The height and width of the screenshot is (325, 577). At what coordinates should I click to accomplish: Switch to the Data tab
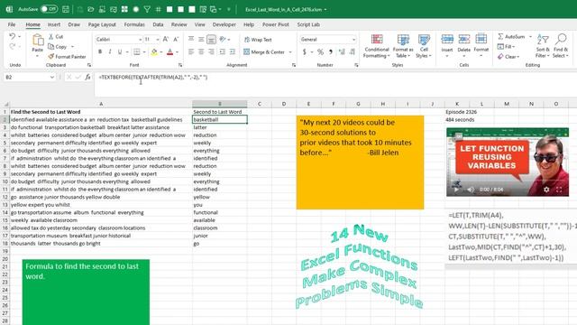coord(158,24)
